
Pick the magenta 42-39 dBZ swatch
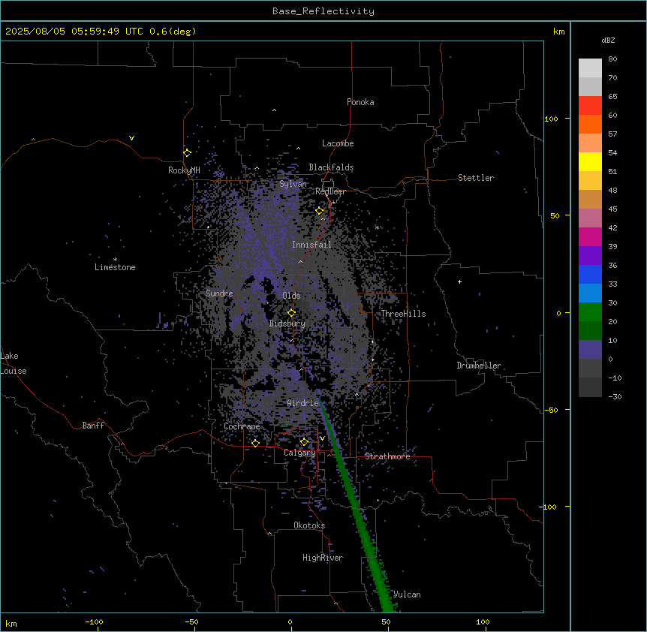coord(590,236)
